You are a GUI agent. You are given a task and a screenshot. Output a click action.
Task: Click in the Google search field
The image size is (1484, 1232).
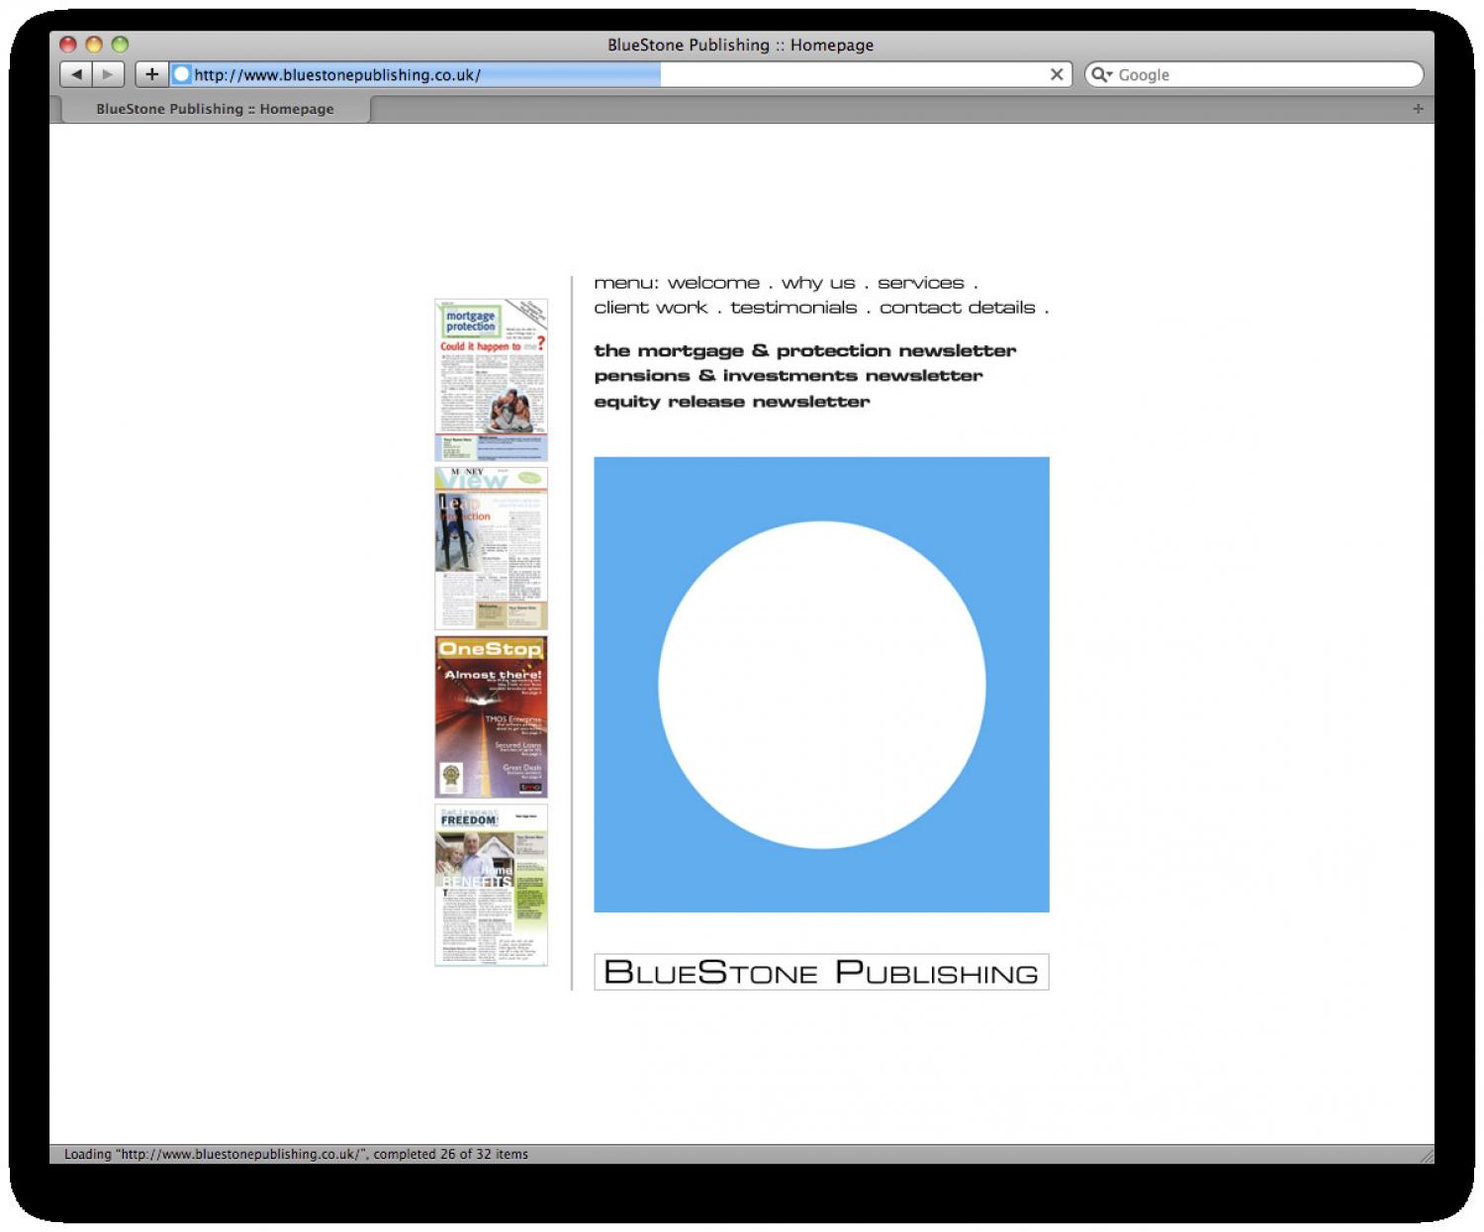[1266, 75]
